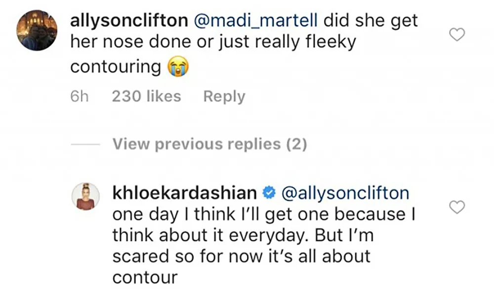Show the two hidden previous replies
The height and width of the screenshot is (297, 494).
click(x=210, y=144)
